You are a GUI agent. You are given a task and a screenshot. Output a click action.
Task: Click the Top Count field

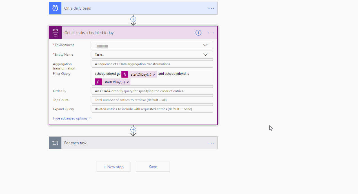[152, 100]
